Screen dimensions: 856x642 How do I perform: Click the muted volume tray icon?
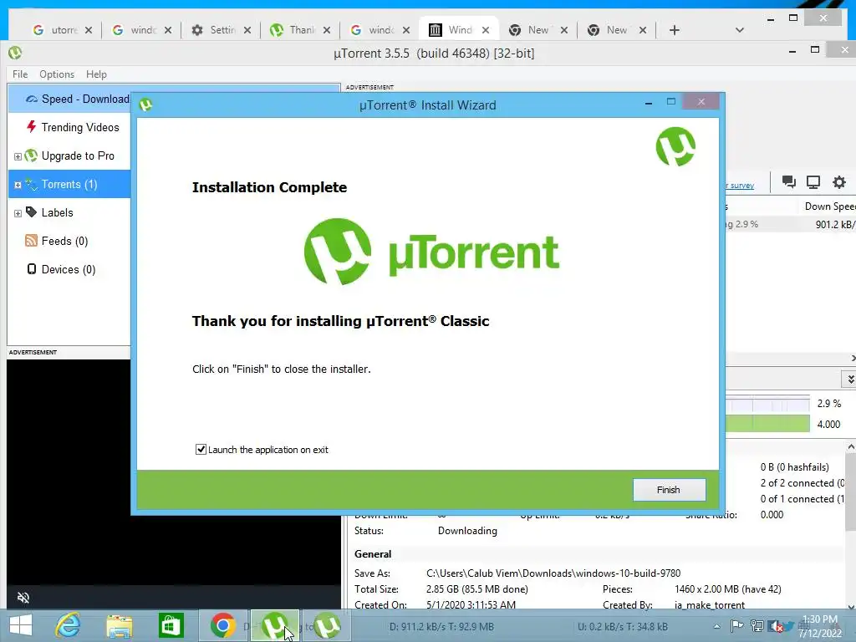pos(775,626)
